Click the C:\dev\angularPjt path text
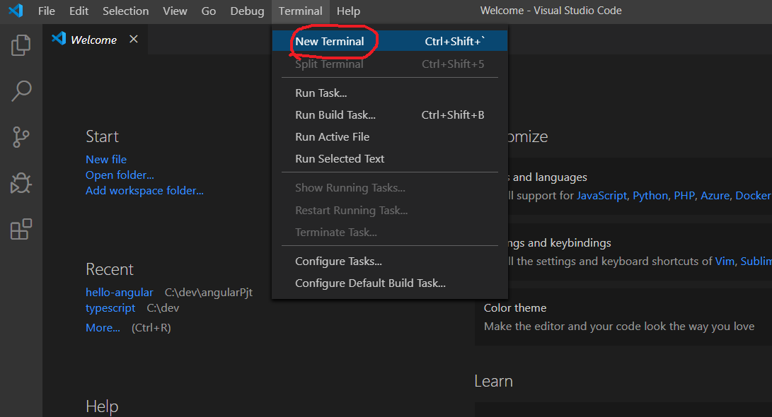 click(x=208, y=292)
